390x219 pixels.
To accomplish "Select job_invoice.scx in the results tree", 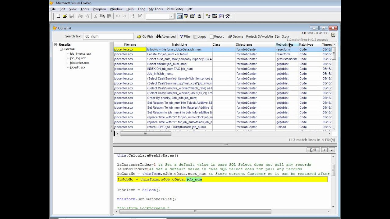I will 80,54.
